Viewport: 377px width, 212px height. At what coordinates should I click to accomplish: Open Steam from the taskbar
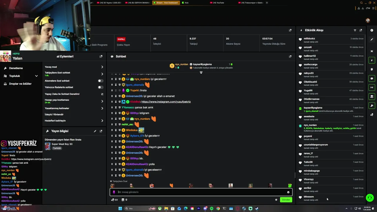pos(257,208)
